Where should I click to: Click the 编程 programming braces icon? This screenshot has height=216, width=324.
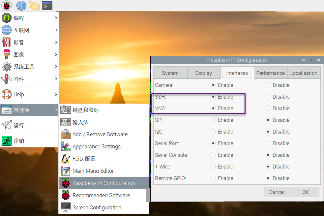[6, 18]
